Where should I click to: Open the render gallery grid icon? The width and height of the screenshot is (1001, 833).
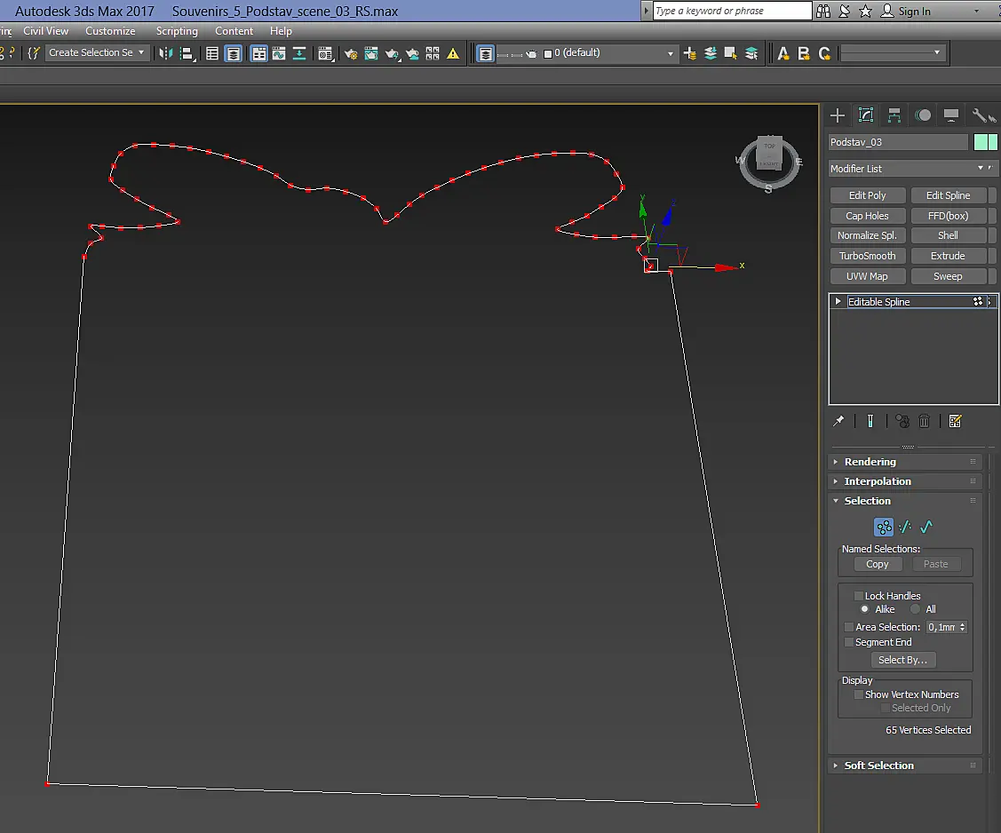[433, 53]
